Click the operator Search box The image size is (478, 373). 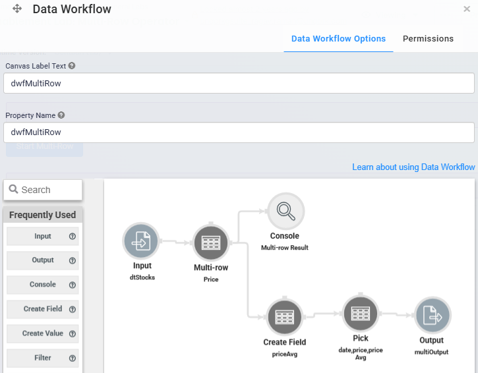[x=43, y=190]
